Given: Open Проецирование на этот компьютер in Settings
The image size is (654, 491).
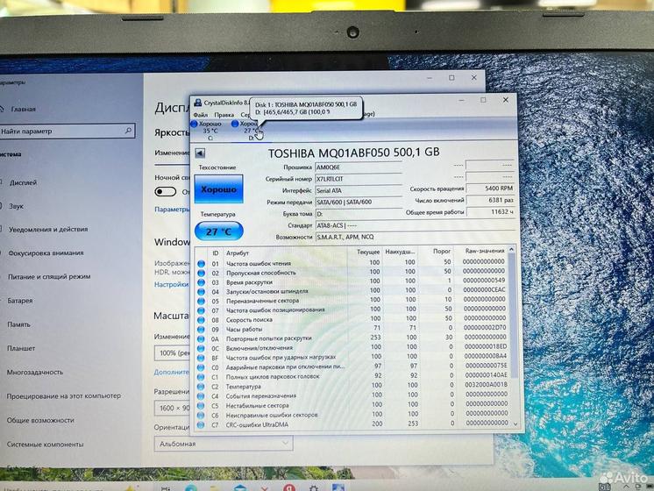Looking at the screenshot, I should (63, 396).
